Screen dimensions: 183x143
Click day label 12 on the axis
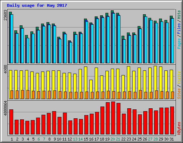coord(70,139)
